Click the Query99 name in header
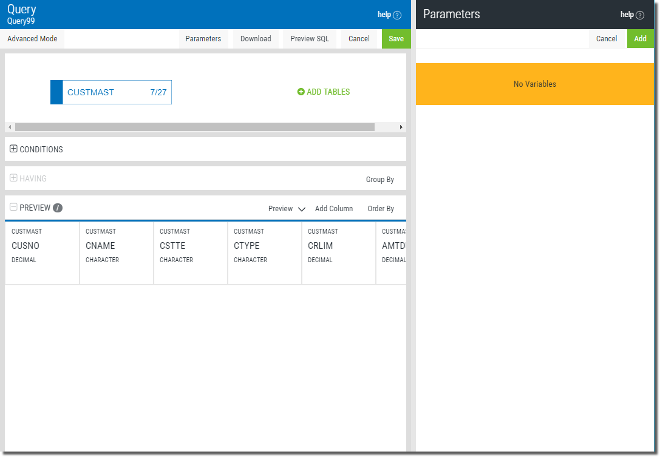The height and width of the screenshot is (457, 660). tap(21, 21)
